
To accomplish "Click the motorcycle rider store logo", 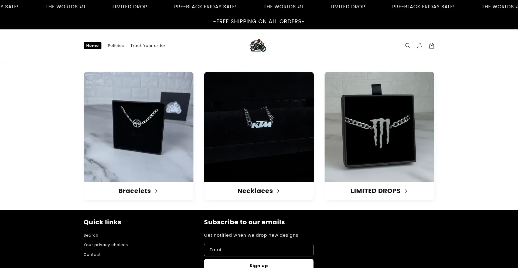I will coord(258,45).
